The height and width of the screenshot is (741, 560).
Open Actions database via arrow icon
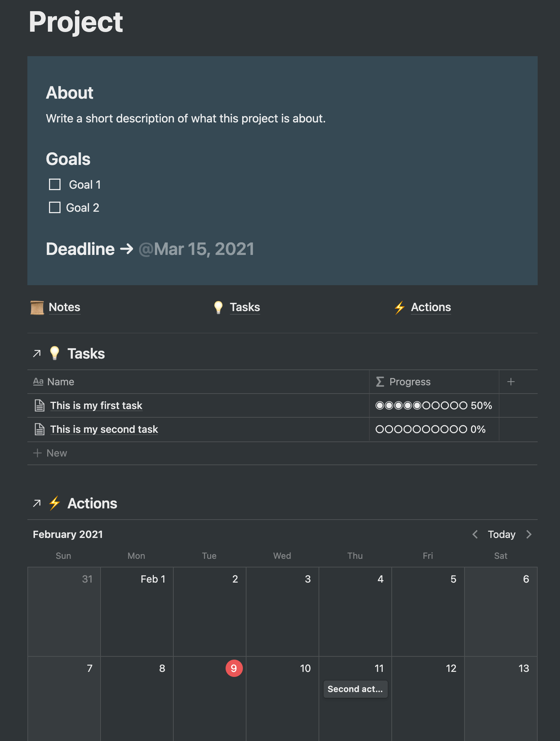(37, 503)
